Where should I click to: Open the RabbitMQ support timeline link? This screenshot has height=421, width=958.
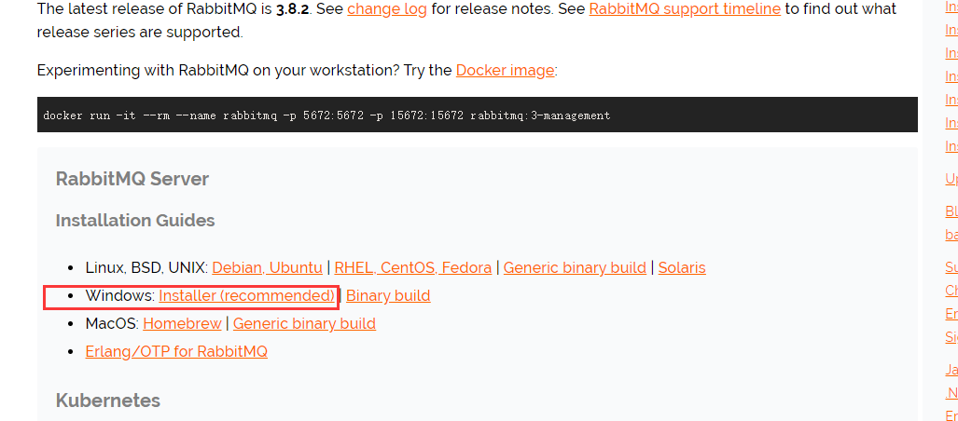coord(685,9)
